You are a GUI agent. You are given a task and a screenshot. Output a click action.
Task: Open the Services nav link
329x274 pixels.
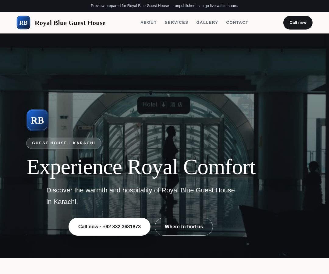pyautogui.click(x=176, y=23)
